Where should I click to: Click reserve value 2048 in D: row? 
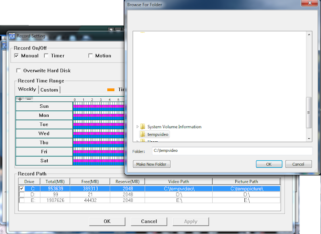point(128,194)
